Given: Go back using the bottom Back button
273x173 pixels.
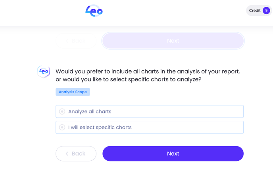Looking at the screenshot, I should pos(76,154).
